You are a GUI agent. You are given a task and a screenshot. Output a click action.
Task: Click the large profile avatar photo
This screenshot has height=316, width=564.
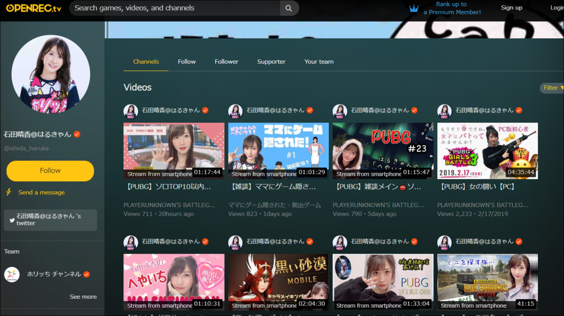click(51, 74)
